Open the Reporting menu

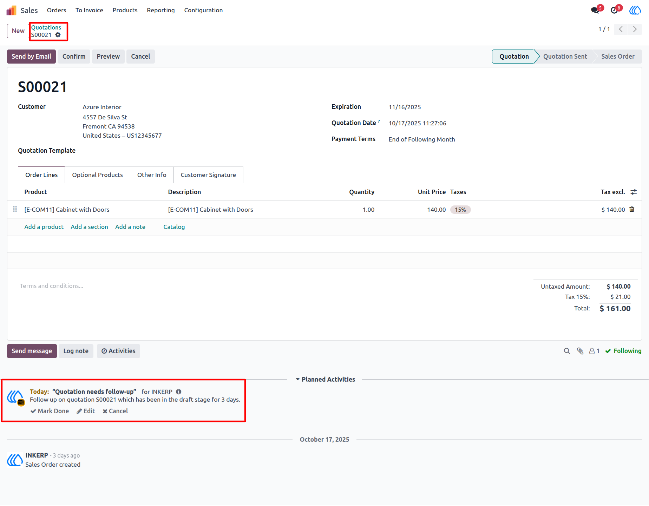(x=161, y=10)
